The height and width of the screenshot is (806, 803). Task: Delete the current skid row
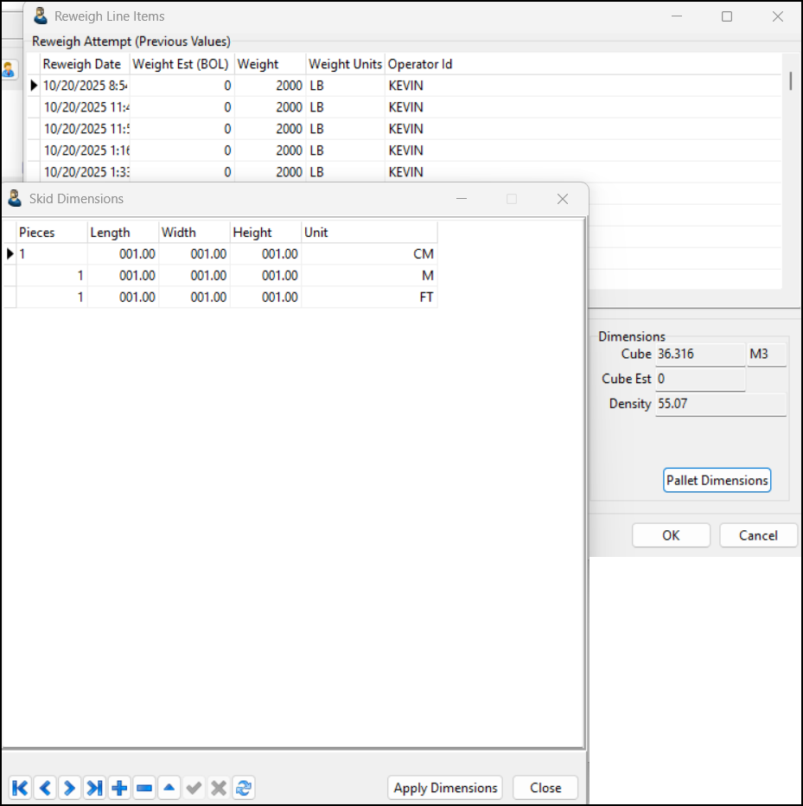point(144,788)
